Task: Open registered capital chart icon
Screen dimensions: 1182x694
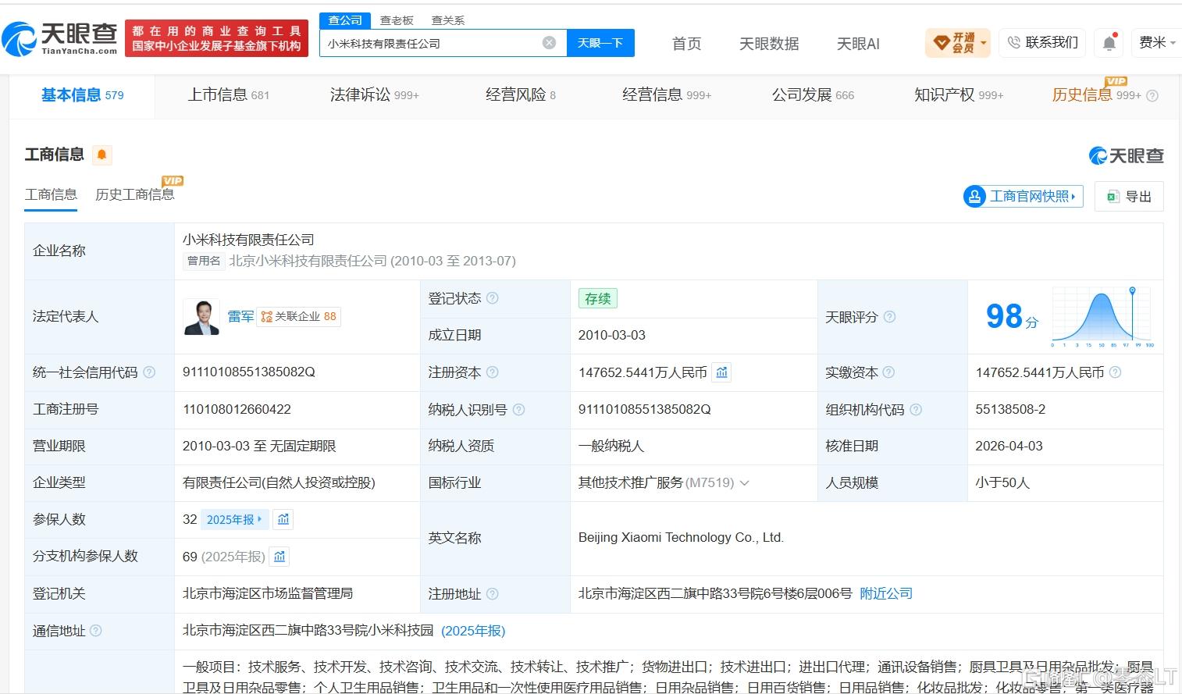Action: point(722,372)
